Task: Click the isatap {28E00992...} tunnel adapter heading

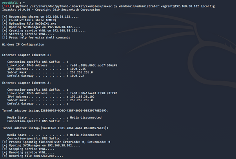Action: pyautogui.click(x=54, y=110)
